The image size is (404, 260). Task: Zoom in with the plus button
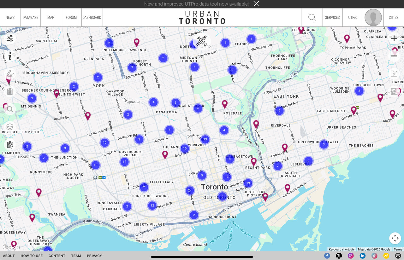tap(394, 38)
